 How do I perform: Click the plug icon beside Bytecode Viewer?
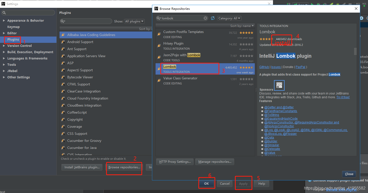[x=63, y=77]
